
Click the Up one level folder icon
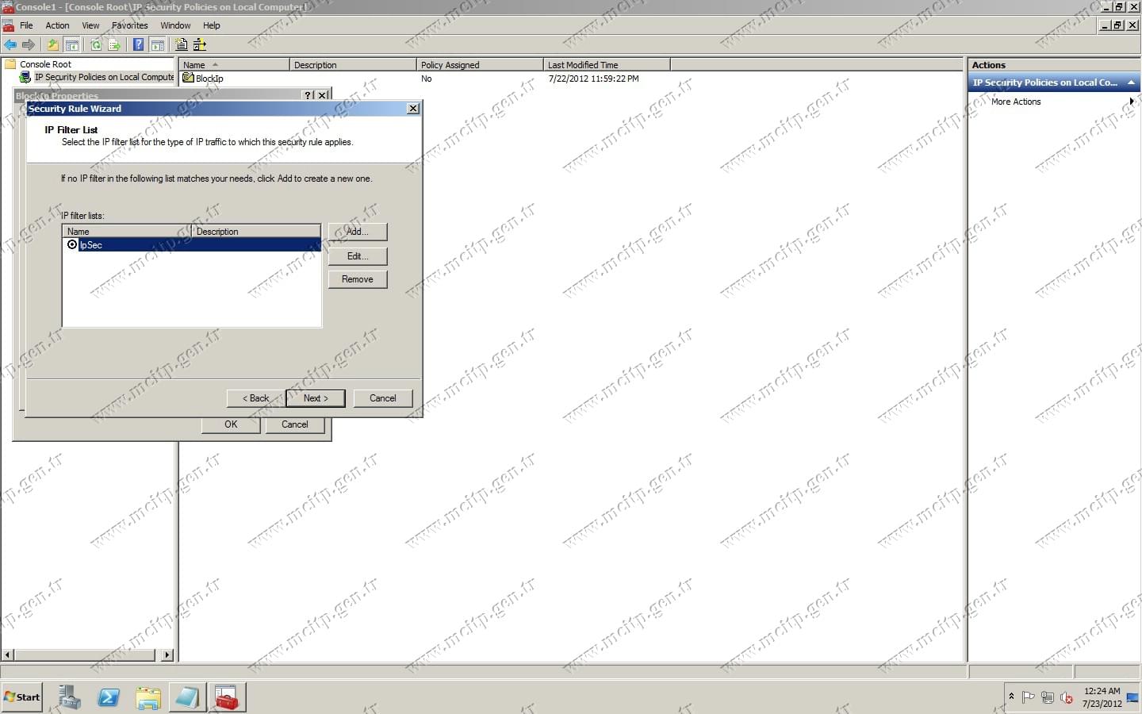tap(53, 45)
